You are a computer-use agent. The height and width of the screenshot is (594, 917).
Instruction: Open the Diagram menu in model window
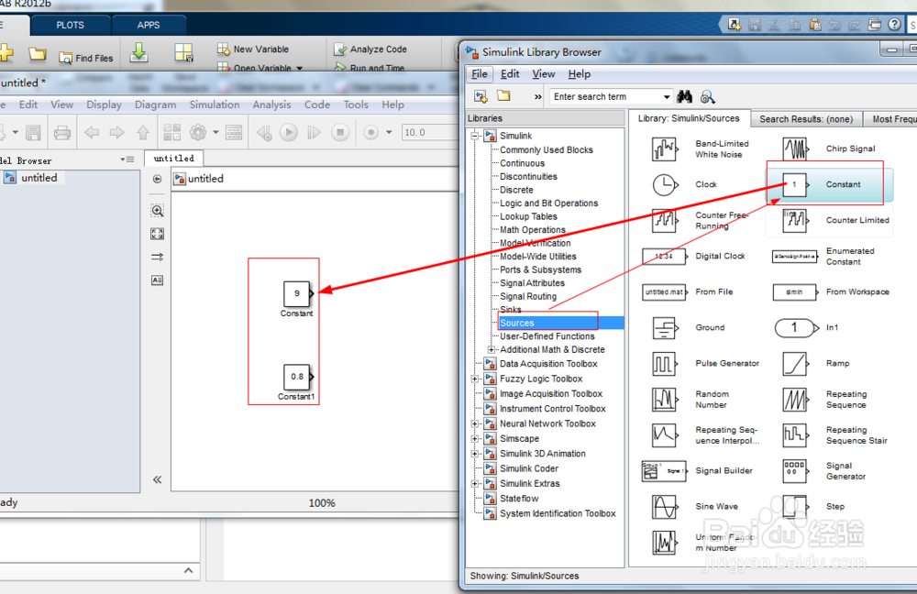point(156,104)
